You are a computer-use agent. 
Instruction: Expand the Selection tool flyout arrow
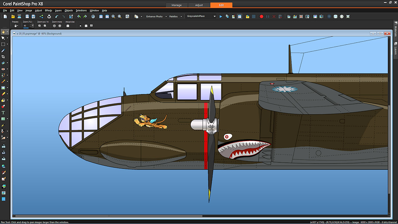pos(7,44)
